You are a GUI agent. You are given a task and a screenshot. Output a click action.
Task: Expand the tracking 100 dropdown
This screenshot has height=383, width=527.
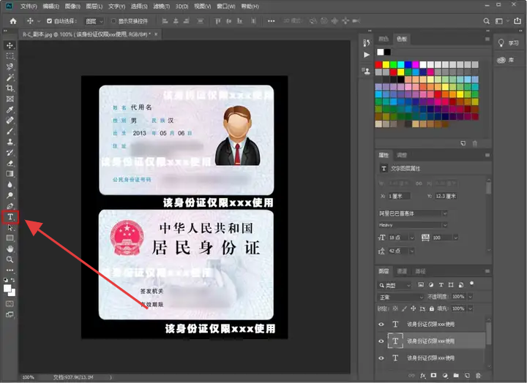pyautogui.click(x=456, y=238)
